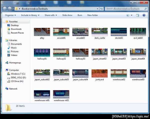Click the Favorites star icon
Viewport: 150px width, 119px height.
pyautogui.click(x=7, y=21)
